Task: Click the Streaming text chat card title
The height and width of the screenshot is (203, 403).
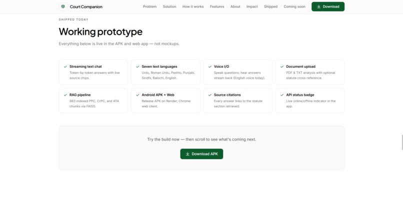Action: click(x=85, y=67)
